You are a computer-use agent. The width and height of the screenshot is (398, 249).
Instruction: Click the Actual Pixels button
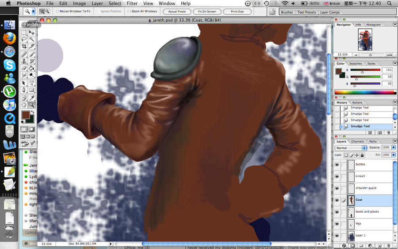177,12
